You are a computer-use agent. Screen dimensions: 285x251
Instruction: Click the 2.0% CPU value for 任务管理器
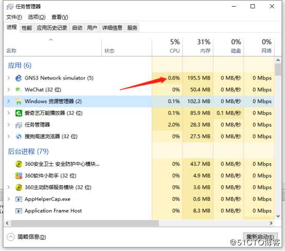tap(174, 125)
